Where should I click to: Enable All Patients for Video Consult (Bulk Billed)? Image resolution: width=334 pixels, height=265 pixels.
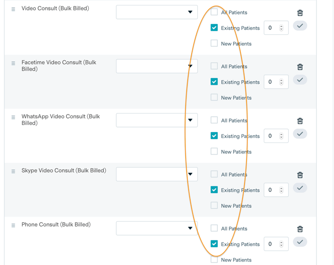pos(214,12)
